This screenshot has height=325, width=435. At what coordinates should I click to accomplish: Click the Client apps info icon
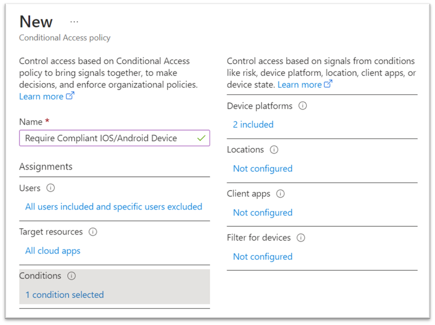[281, 194]
